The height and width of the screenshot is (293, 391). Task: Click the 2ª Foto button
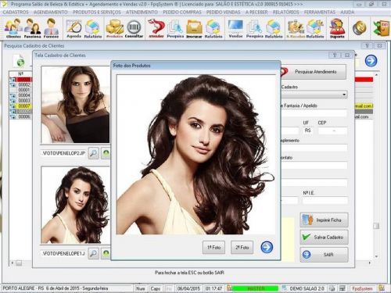click(242, 247)
